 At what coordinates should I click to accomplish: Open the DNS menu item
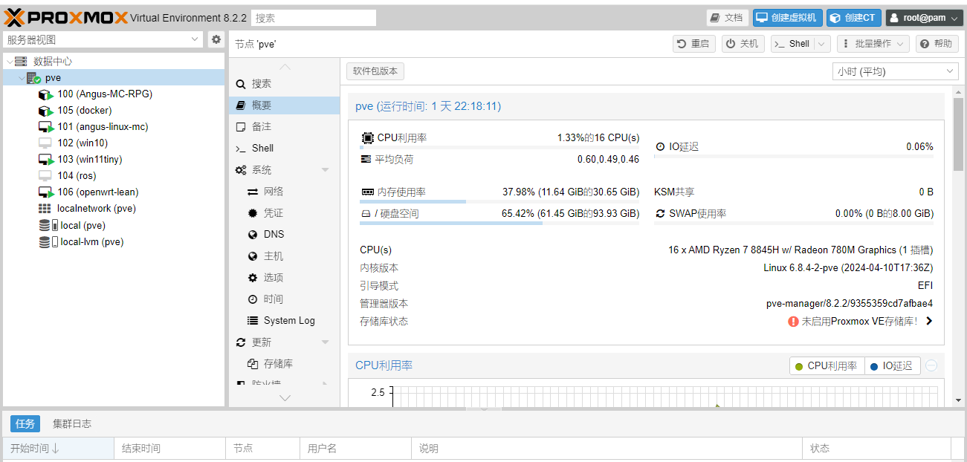click(x=274, y=234)
